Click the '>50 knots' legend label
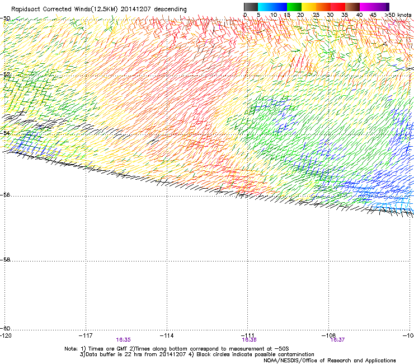414x364 pixels. [398, 15]
